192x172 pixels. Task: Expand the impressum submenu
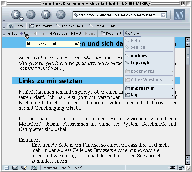pyautogui.click(x=149, y=88)
